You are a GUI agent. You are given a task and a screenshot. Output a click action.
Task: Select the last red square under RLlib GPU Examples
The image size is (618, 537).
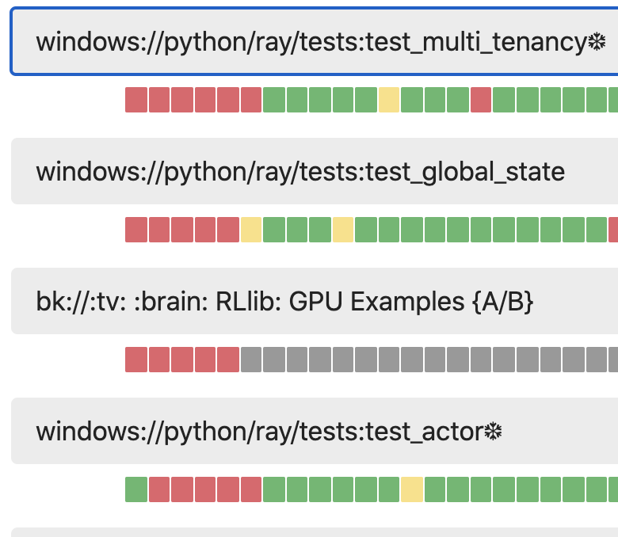(x=228, y=360)
